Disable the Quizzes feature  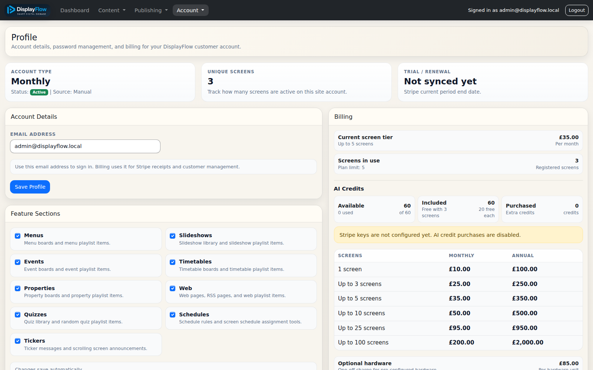pyautogui.click(x=17, y=314)
